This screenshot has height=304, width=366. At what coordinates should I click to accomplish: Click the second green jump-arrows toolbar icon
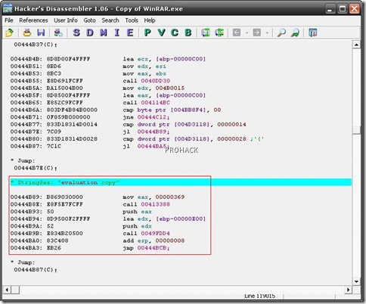pos(219,33)
